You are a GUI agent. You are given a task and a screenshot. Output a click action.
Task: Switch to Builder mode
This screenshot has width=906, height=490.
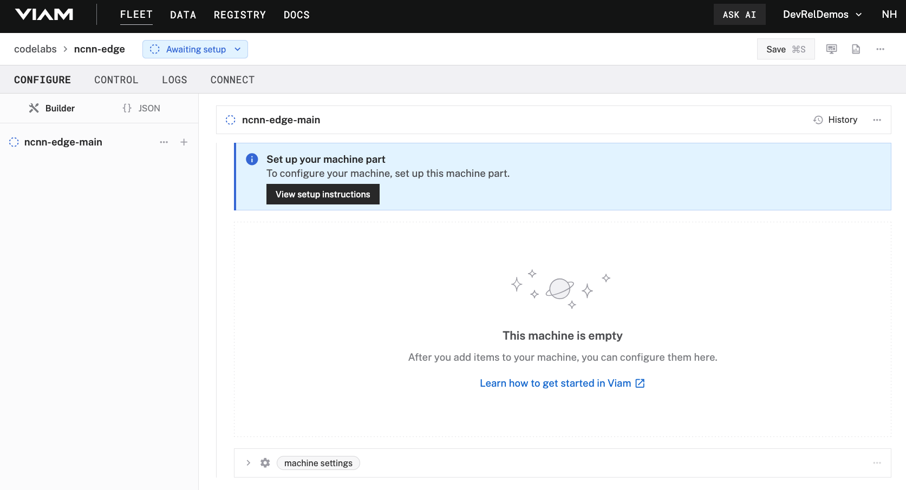pyautogui.click(x=52, y=108)
